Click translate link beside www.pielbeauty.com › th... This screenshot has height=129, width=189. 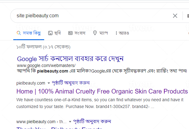click(92, 122)
